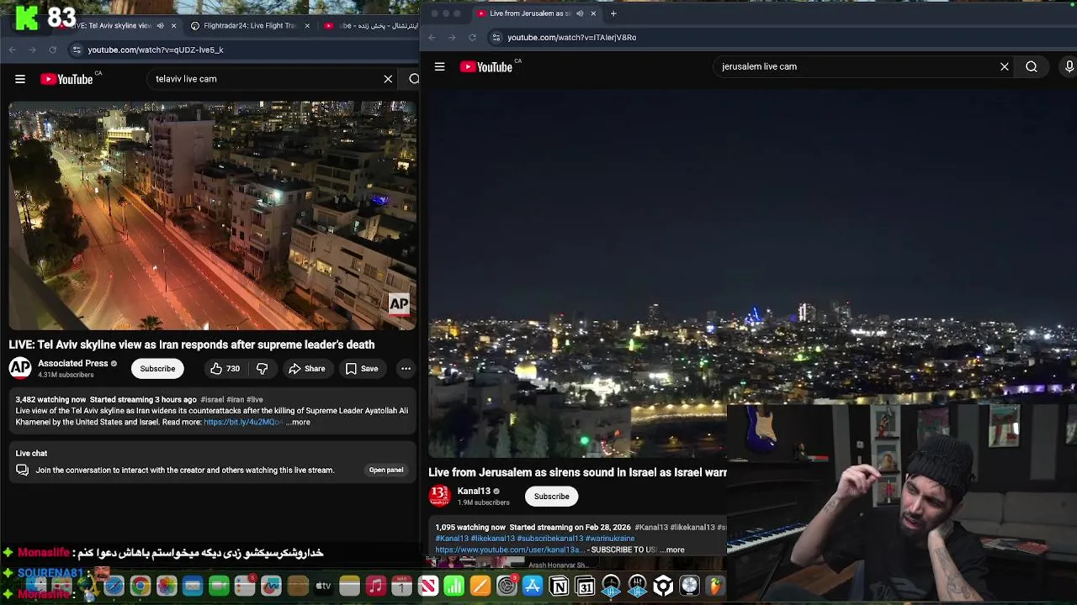Open Google Chrome from the dock
1077x605 pixels.
(140, 587)
